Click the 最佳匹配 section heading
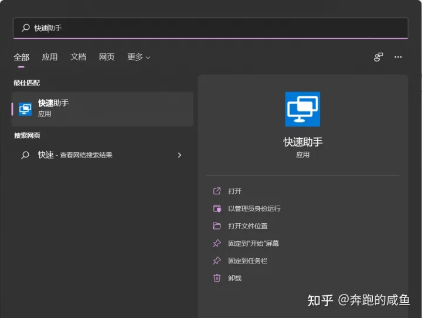The image size is (422, 318). (x=26, y=83)
